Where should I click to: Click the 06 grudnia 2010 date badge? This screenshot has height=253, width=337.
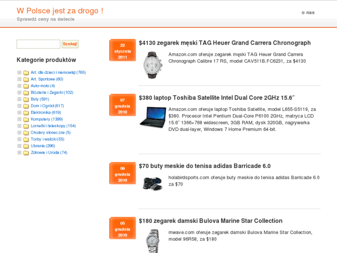coord(122,173)
